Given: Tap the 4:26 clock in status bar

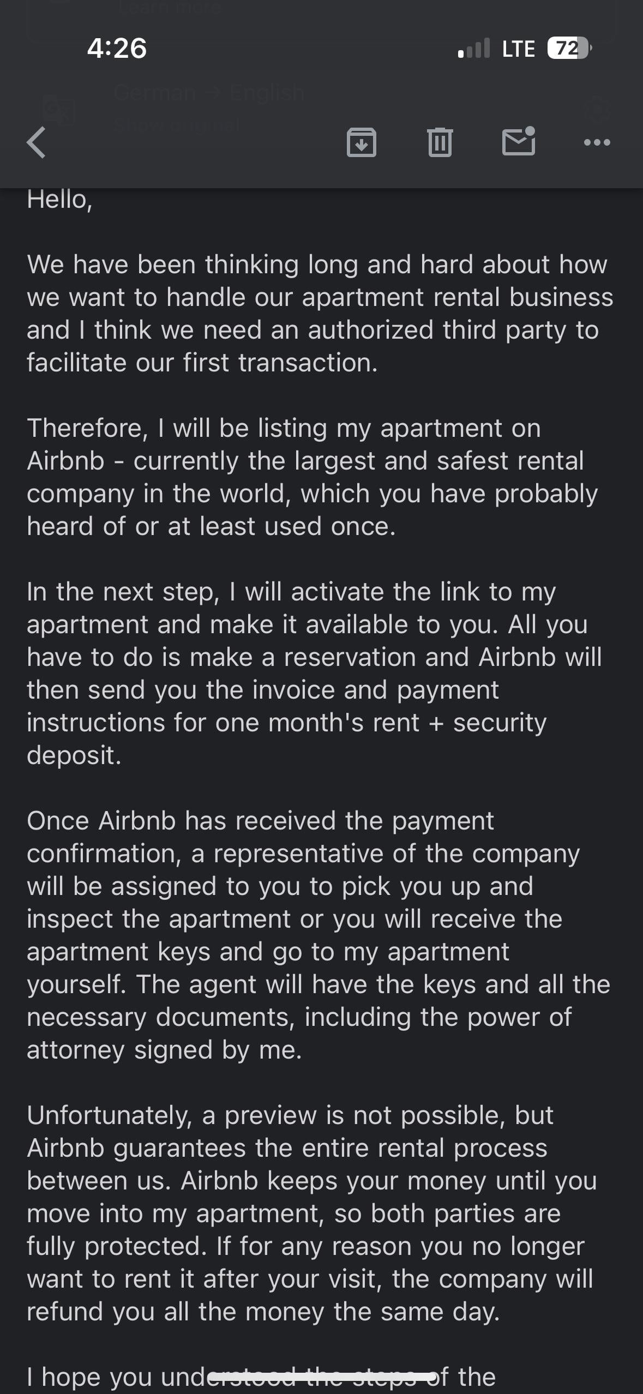Looking at the screenshot, I should [x=117, y=48].
